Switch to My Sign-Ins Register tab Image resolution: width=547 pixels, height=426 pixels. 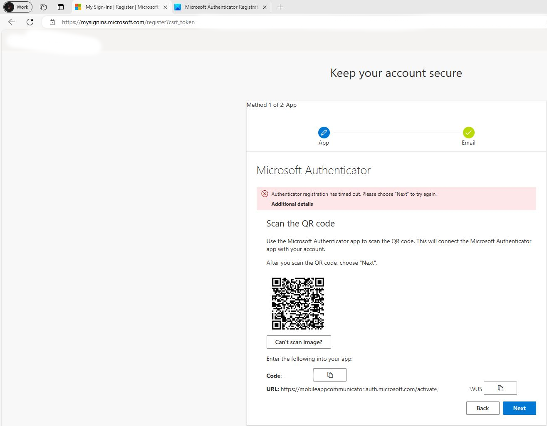point(121,7)
